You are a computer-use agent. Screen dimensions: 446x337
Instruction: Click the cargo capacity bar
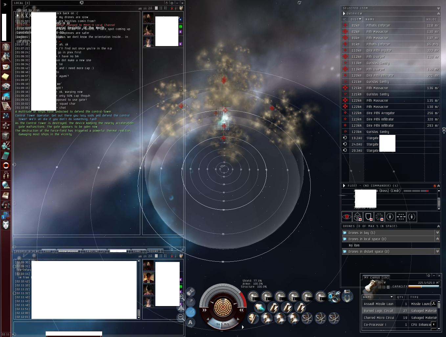[x=424, y=286]
